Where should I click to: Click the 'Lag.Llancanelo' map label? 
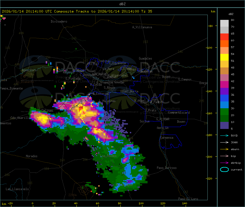(x=17, y=189)
